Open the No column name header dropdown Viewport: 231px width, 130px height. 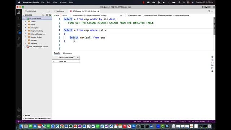(x=78, y=57)
